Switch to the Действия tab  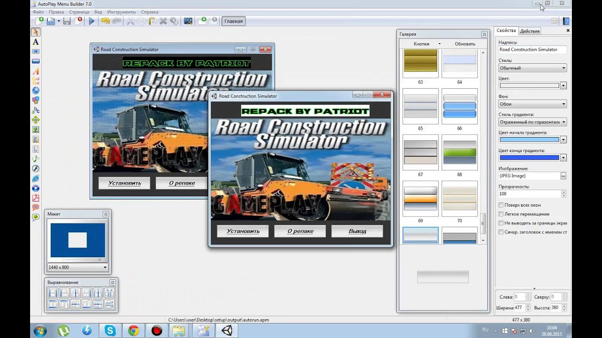530,31
